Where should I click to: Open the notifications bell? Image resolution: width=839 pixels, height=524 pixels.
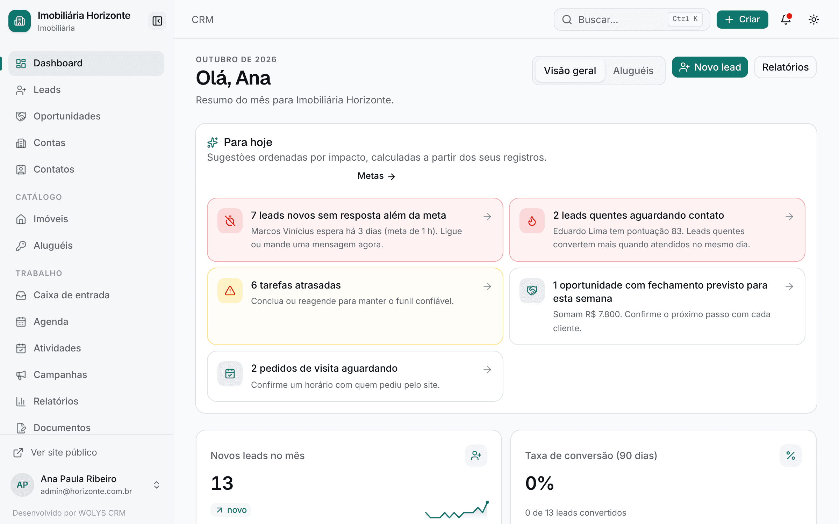[x=786, y=20]
